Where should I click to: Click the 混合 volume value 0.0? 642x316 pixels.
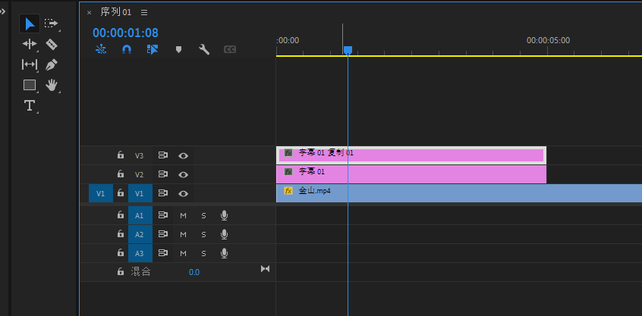tap(194, 271)
